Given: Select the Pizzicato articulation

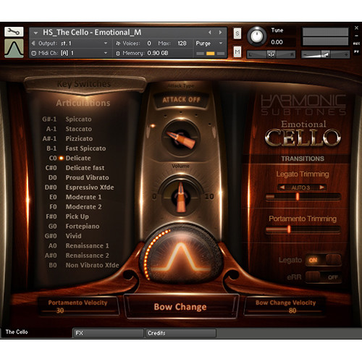Looking at the screenshot, I should [x=79, y=139].
